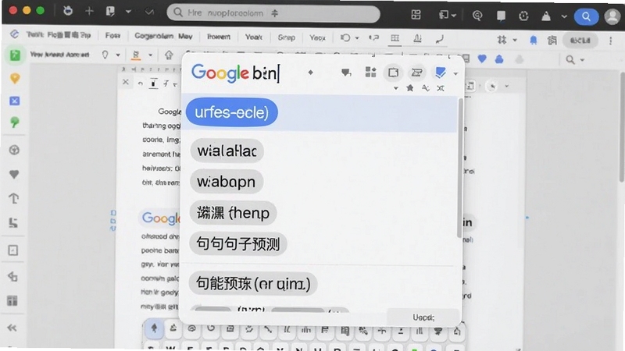The image size is (625, 351).
Task: Open a new tab with the plus icon
Action: pyautogui.click(x=89, y=11)
